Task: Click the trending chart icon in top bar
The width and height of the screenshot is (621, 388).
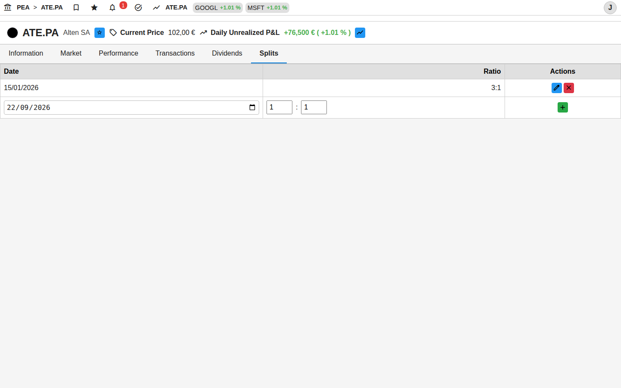Action: point(157,7)
